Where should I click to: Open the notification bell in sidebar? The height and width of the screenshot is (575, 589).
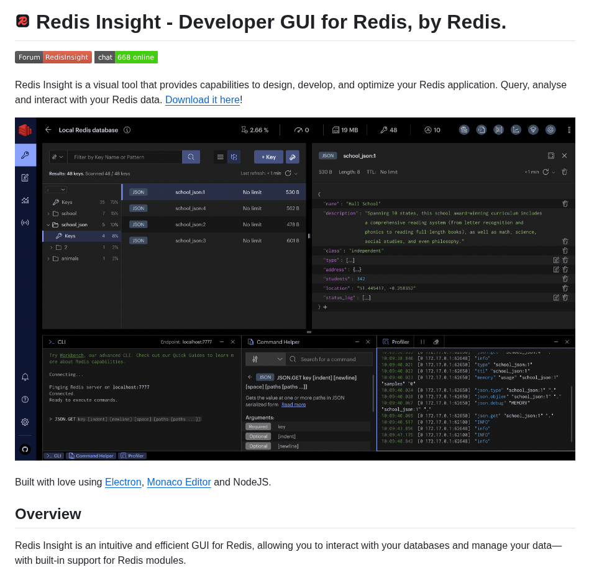click(x=25, y=377)
